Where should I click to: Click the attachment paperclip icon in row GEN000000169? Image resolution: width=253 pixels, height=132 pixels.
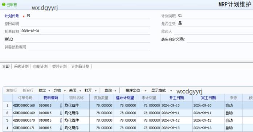[61, 113]
